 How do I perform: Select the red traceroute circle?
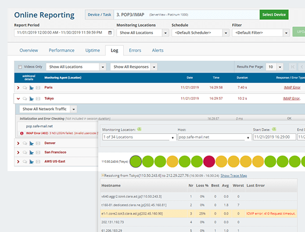coord(209,161)
